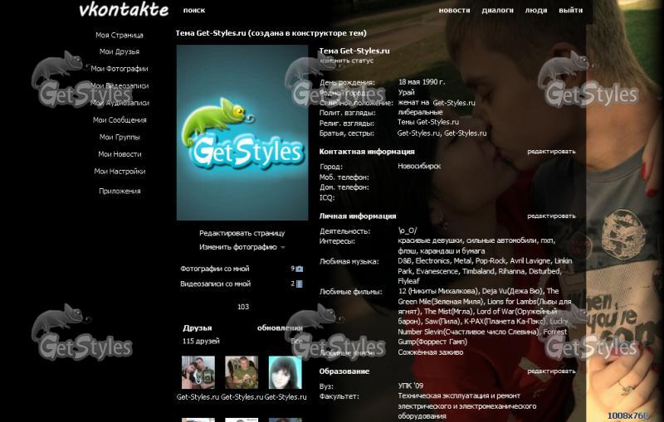Open Фотографии со мной
The width and height of the screenshot is (664, 422).
click(215, 269)
